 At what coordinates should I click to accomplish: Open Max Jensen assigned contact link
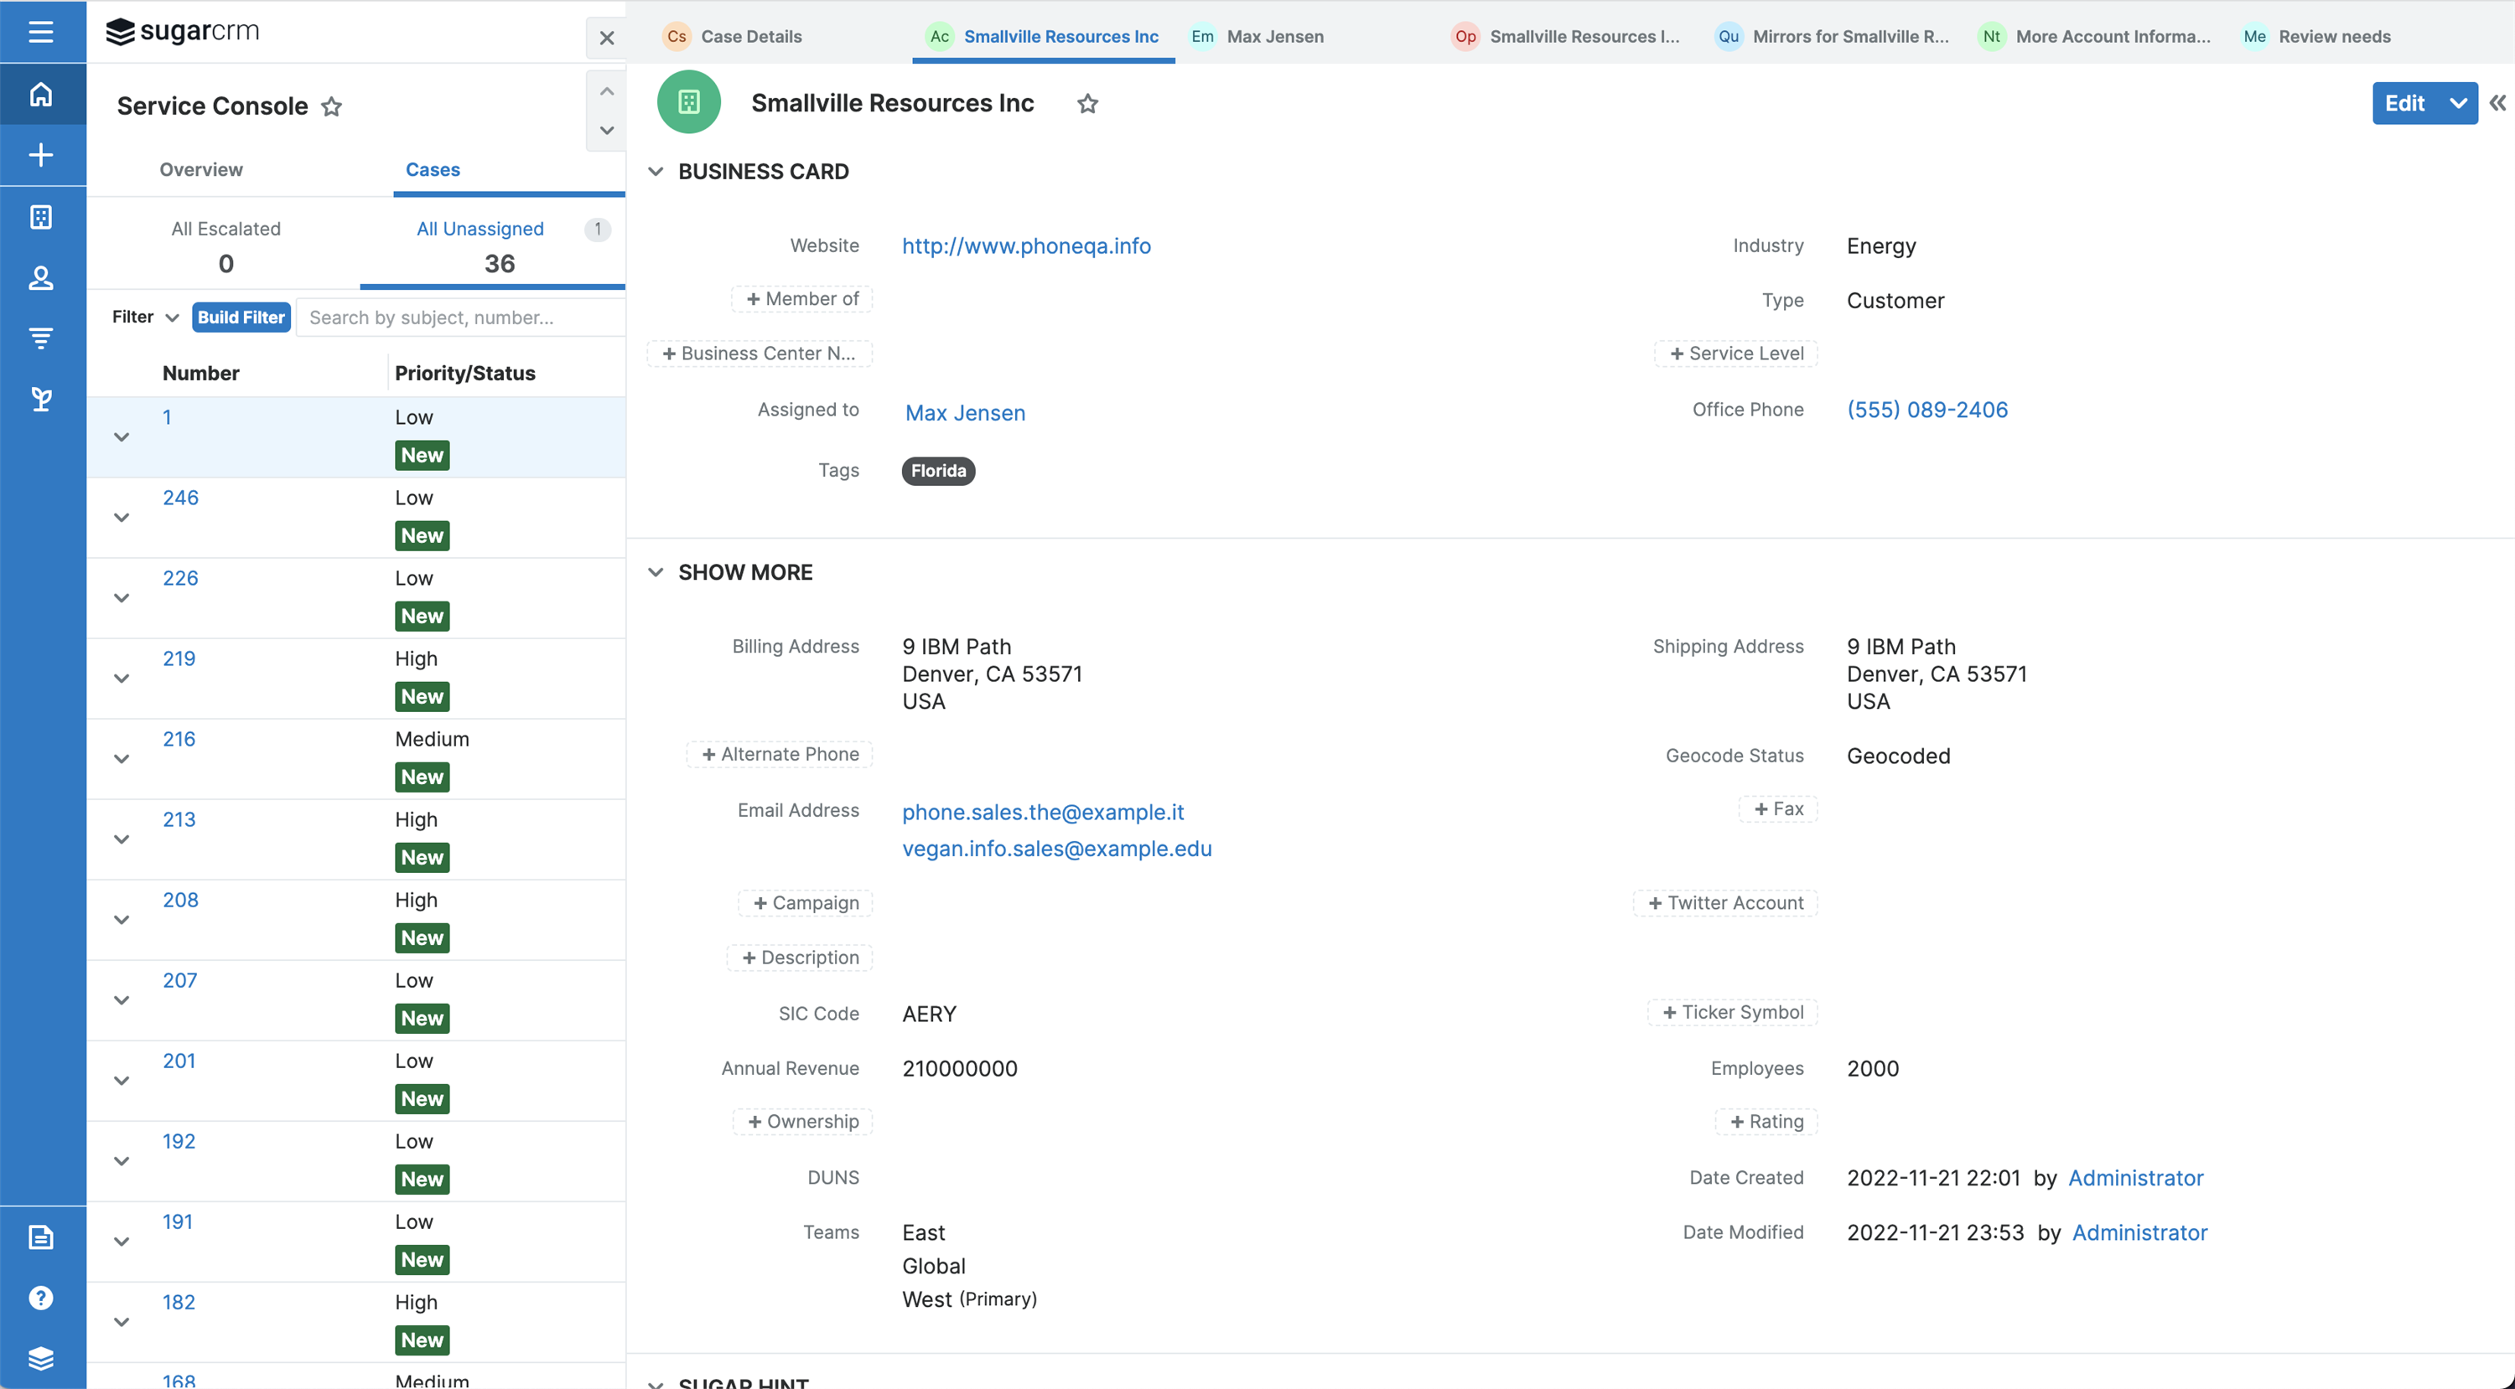point(963,412)
